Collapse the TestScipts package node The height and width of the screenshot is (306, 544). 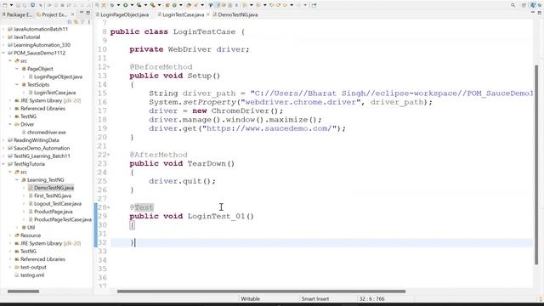pyautogui.click(x=17, y=85)
